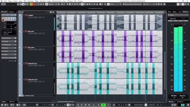Viewport: 190px width, 107px height.
Task: Click the transport Forward button
Action: tap(89, 105)
